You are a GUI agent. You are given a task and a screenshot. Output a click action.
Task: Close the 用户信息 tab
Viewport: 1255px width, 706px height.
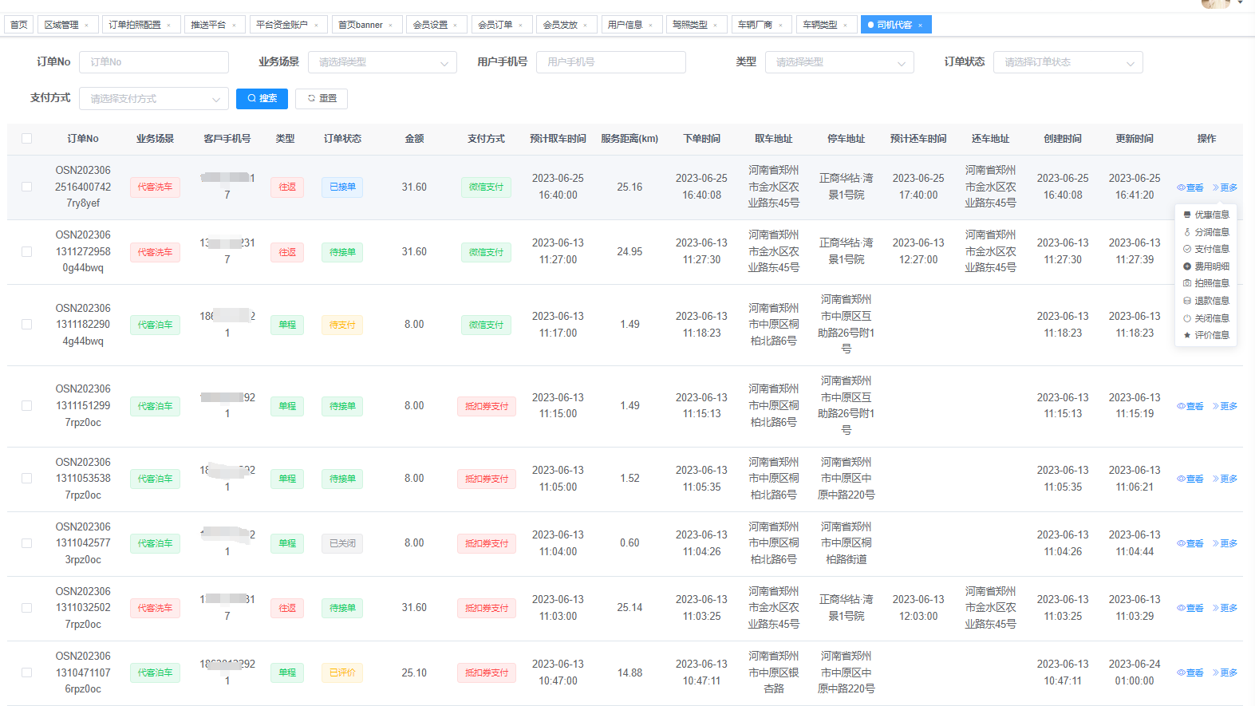point(650,26)
